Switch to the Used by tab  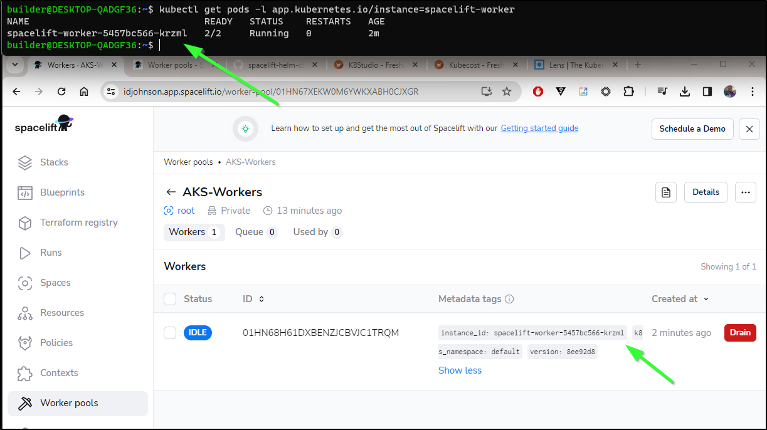pyautogui.click(x=317, y=232)
